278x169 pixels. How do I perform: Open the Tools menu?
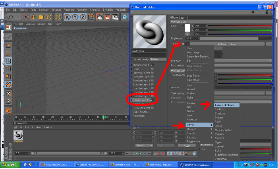pyautogui.click(x=33, y=10)
